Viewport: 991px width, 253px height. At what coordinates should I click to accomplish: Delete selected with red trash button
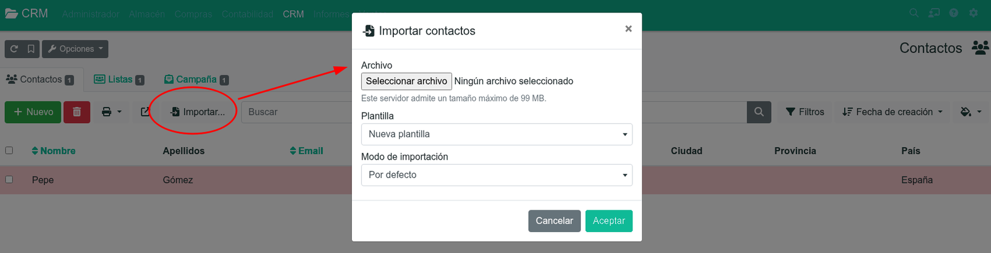(x=77, y=112)
